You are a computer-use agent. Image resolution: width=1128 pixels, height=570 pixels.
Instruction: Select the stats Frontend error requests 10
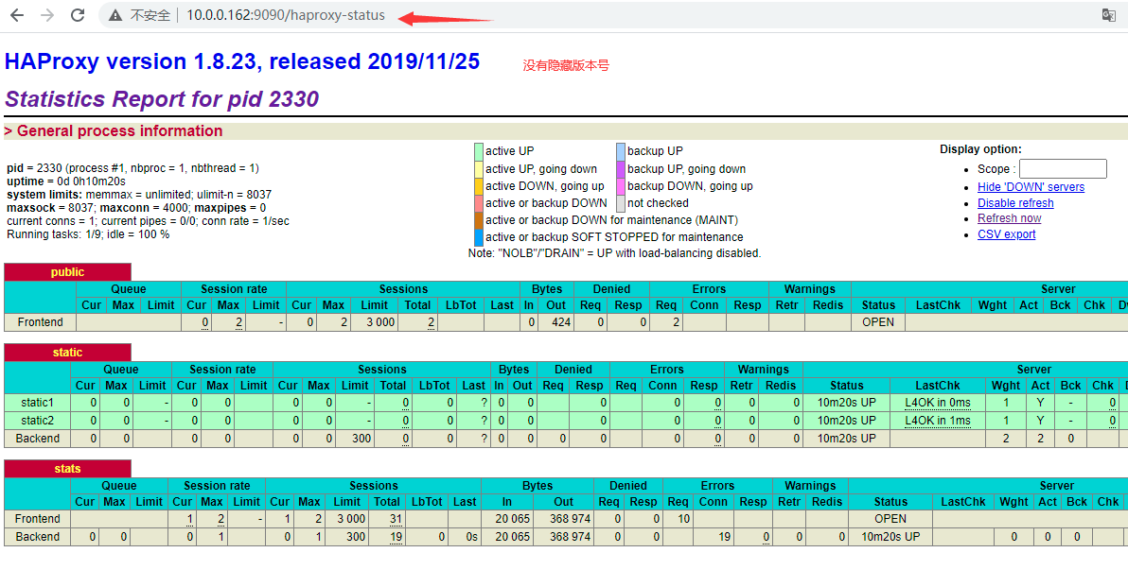tap(683, 519)
